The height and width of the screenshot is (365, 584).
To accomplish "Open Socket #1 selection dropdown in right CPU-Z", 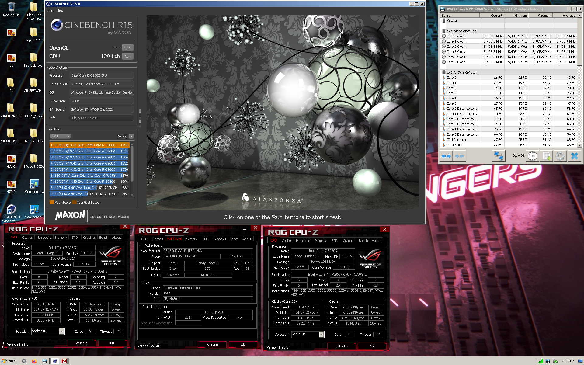I will [x=321, y=334].
